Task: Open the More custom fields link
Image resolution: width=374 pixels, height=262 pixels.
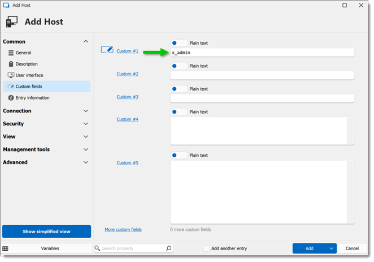Action: 123,230
